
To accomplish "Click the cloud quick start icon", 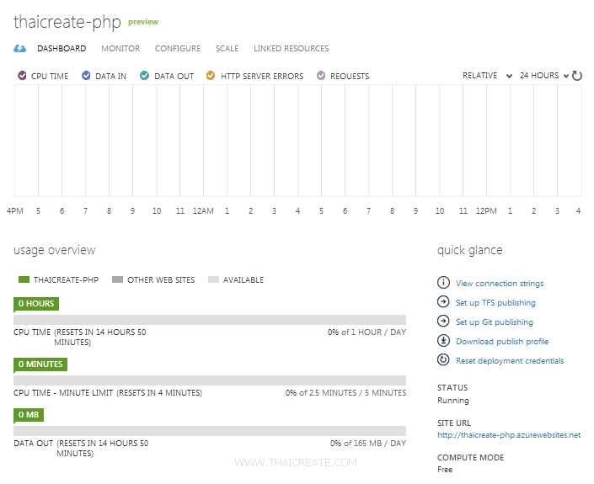I will click(20, 49).
